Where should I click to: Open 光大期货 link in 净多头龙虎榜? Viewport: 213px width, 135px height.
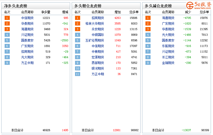tap(27, 57)
